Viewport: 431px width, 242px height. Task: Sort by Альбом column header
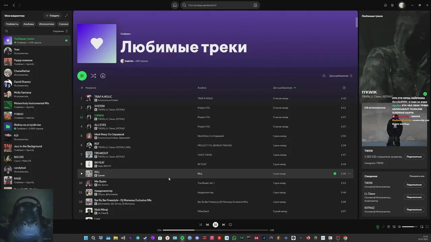(202, 88)
